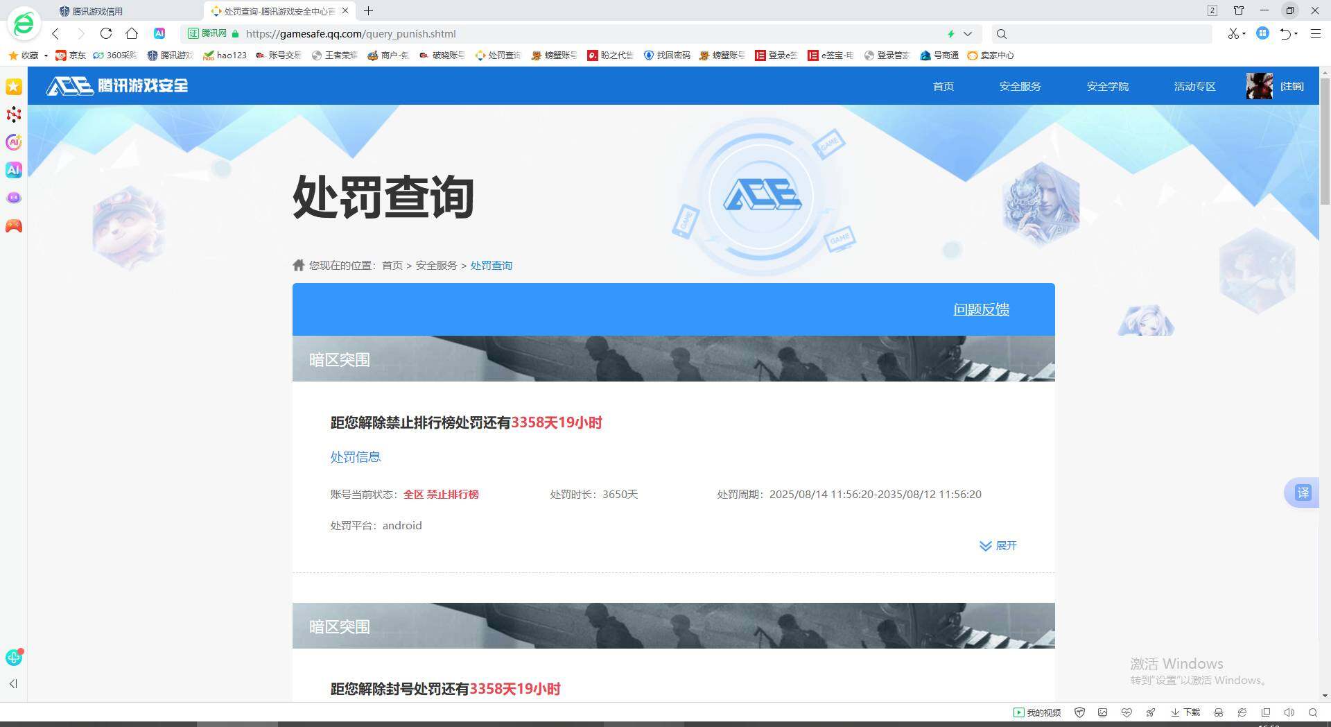Open the 找回密码 bookmark

pyautogui.click(x=667, y=55)
